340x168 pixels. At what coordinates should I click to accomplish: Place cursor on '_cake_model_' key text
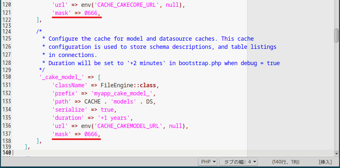[62, 77]
